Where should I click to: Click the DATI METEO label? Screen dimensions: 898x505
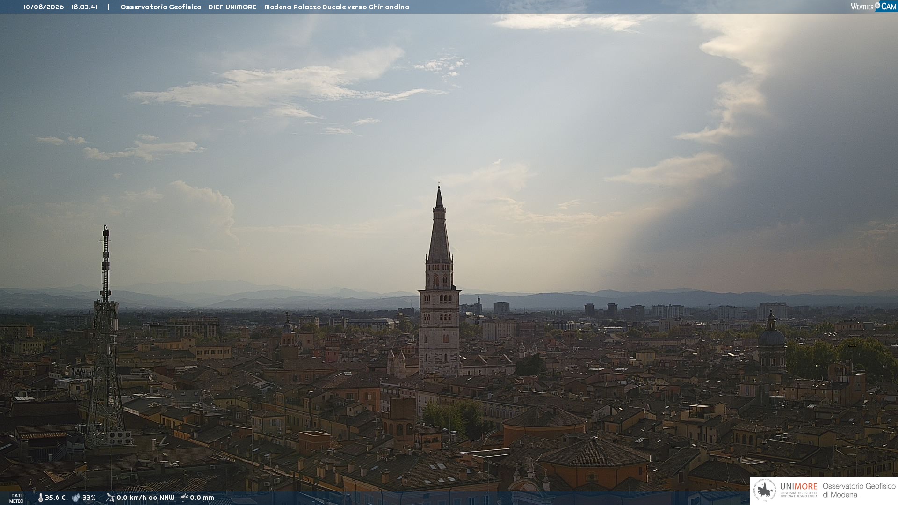16,498
